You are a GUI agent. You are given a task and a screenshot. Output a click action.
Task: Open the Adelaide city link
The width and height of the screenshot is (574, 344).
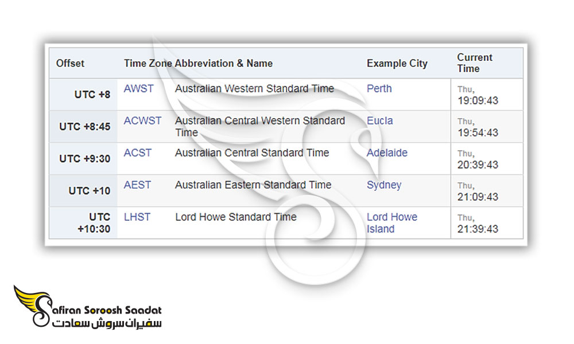(x=387, y=153)
